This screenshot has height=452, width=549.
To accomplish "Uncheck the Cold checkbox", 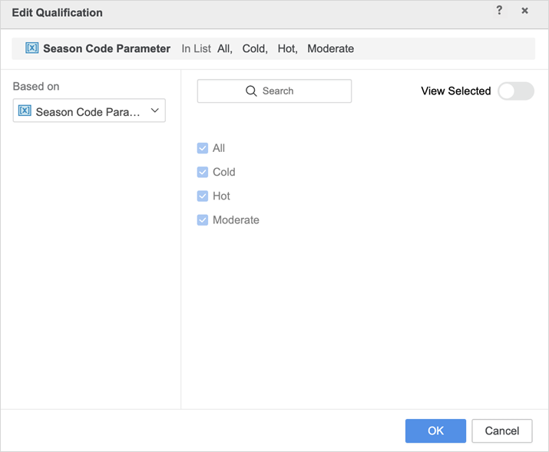I will [203, 172].
